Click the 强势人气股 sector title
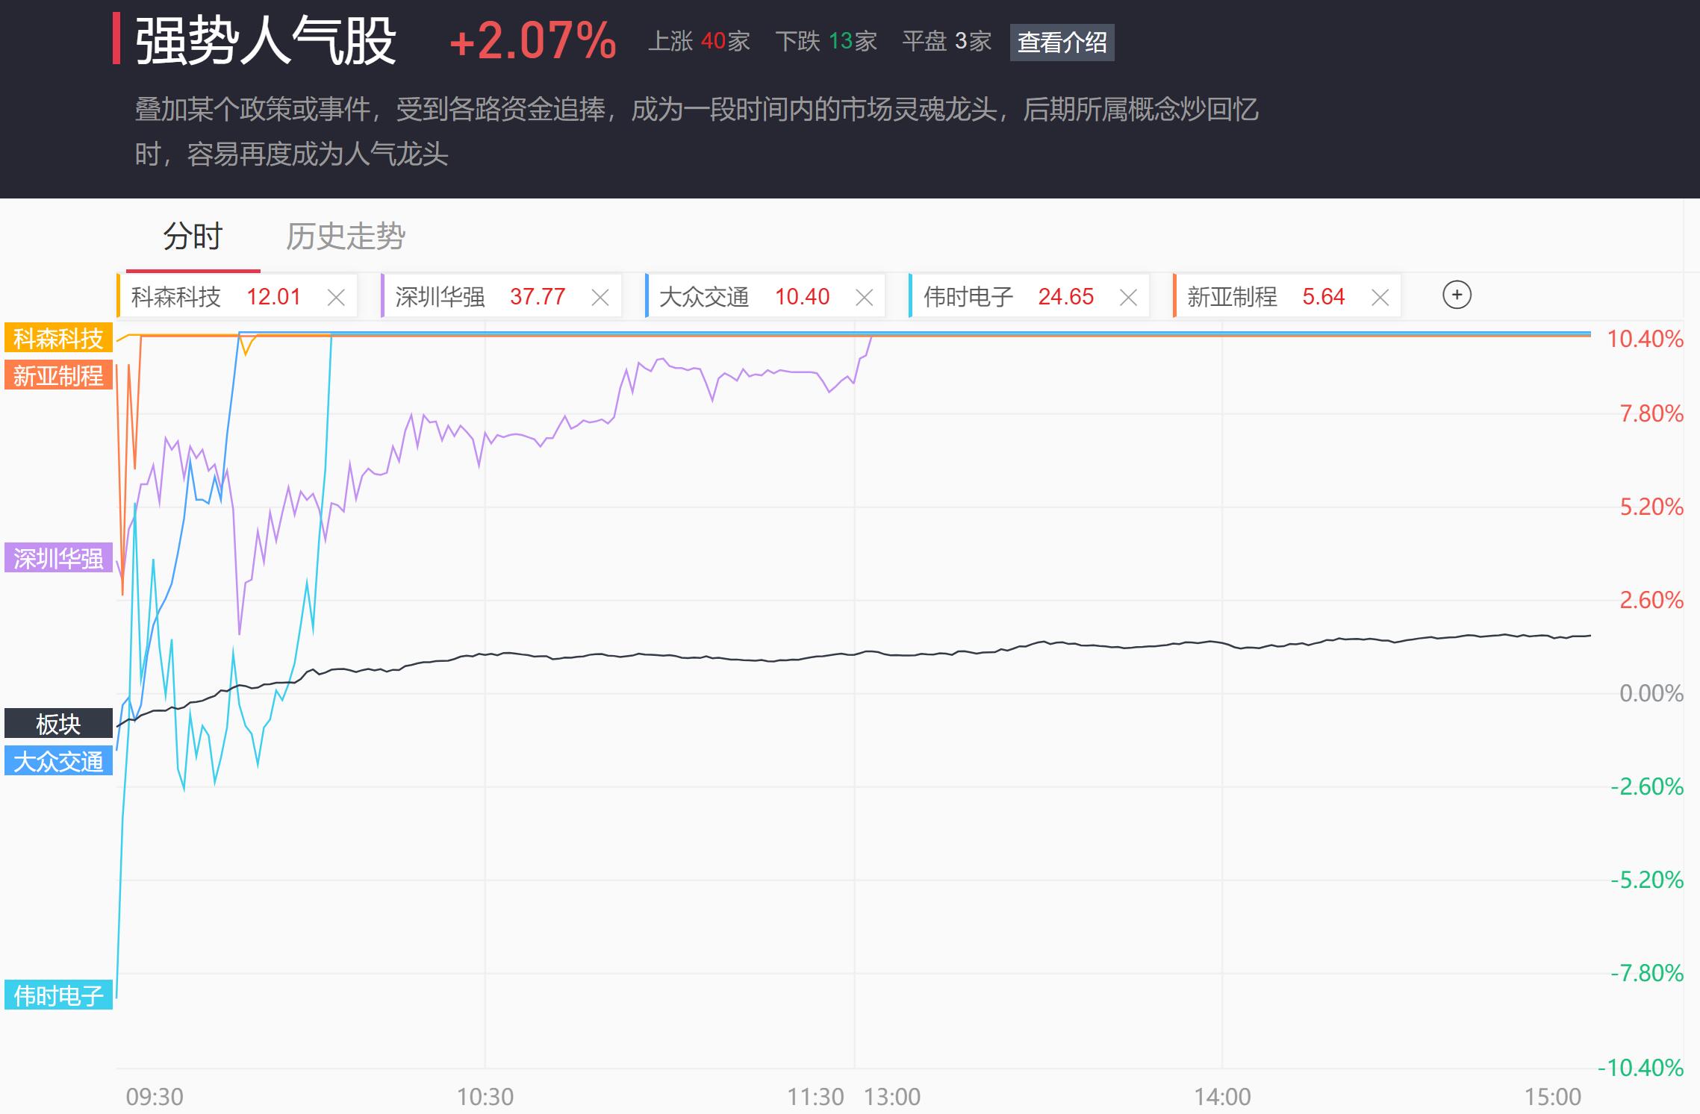The image size is (1700, 1114). tap(266, 41)
